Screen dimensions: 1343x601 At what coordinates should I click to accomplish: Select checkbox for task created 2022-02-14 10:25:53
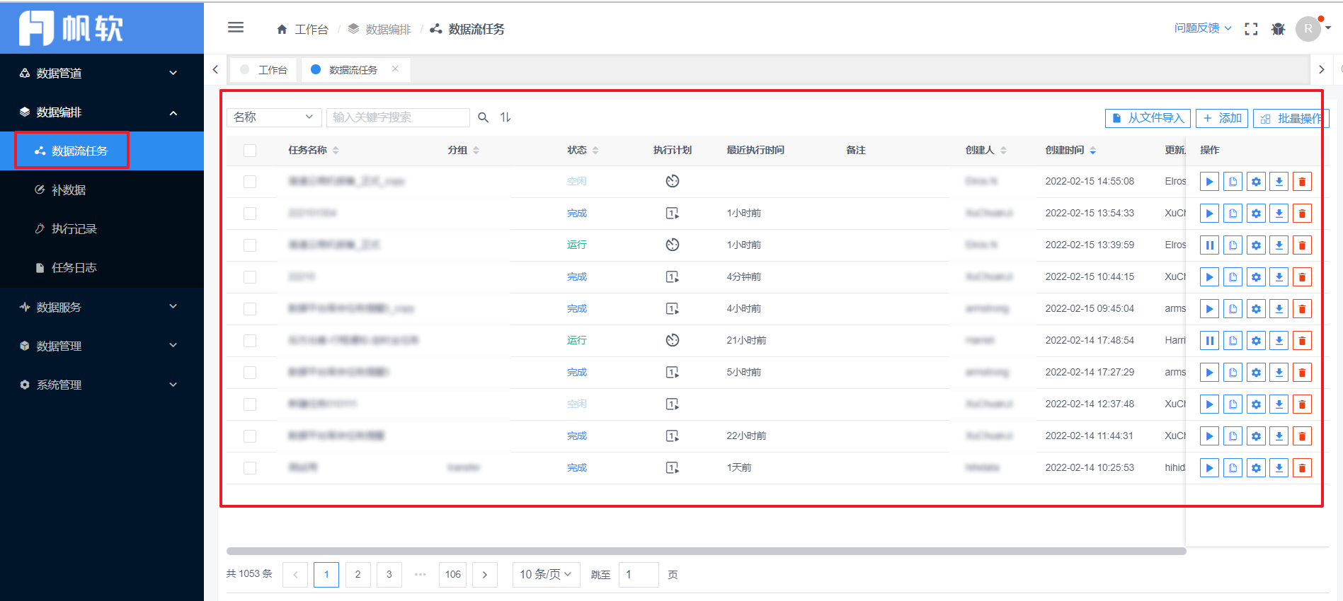(250, 468)
